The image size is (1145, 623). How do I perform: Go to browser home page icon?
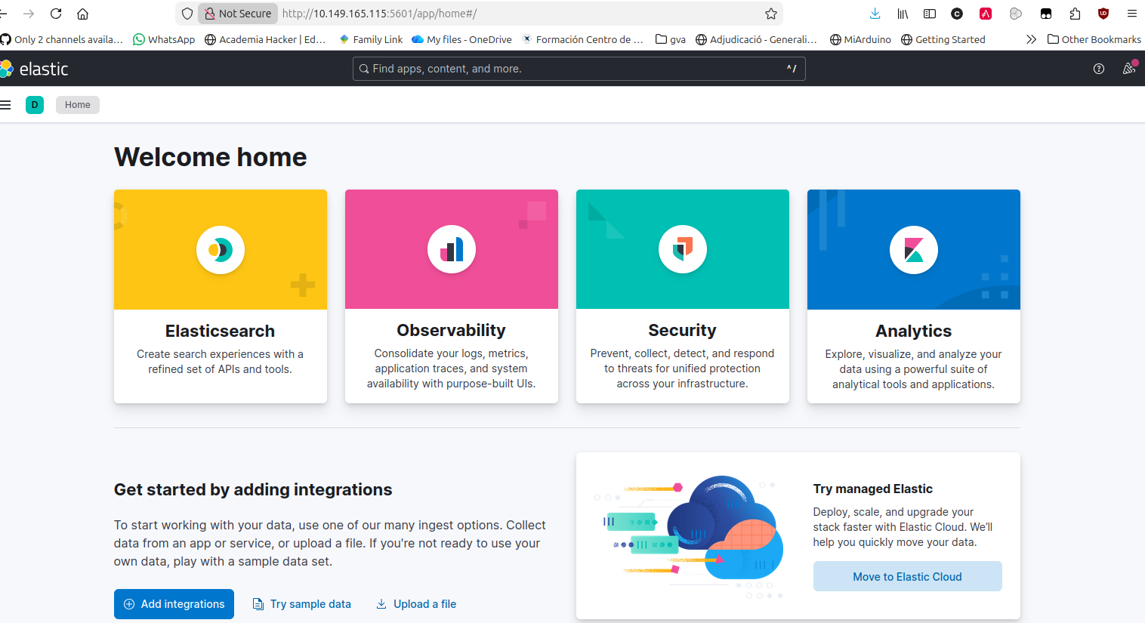pos(83,14)
